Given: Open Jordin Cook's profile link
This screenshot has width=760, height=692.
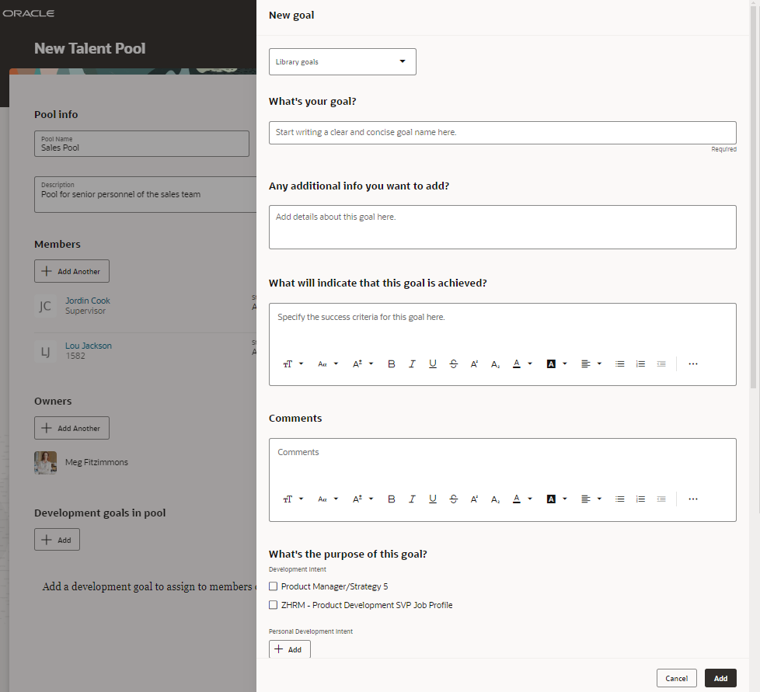Looking at the screenshot, I should click(x=88, y=301).
